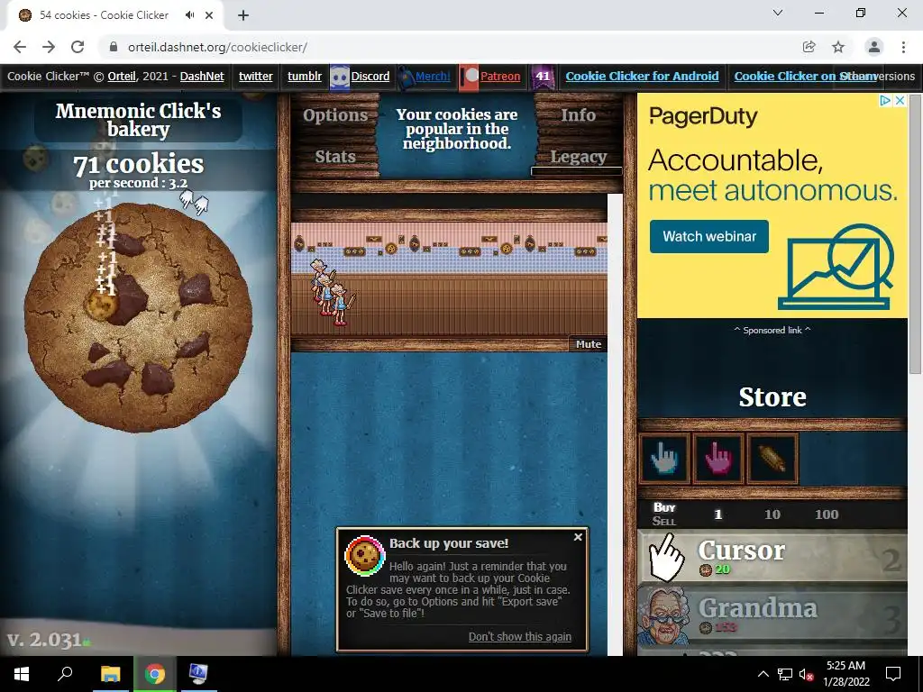The image size is (923, 692).
Task: Open Cookie Clicker for Android link
Action: click(x=642, y=76)
